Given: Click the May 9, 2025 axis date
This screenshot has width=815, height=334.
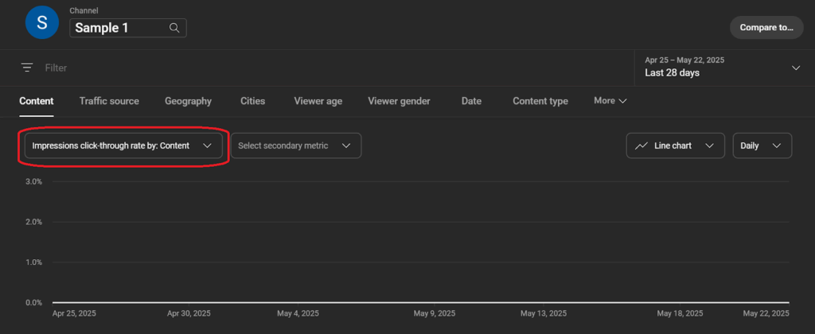Looking at the screenshot, I should (435, 314).
